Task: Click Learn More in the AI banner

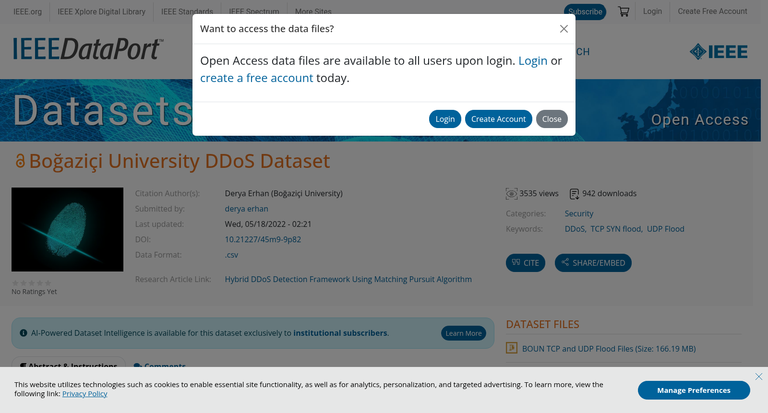Action: click(x=464, y=333)
